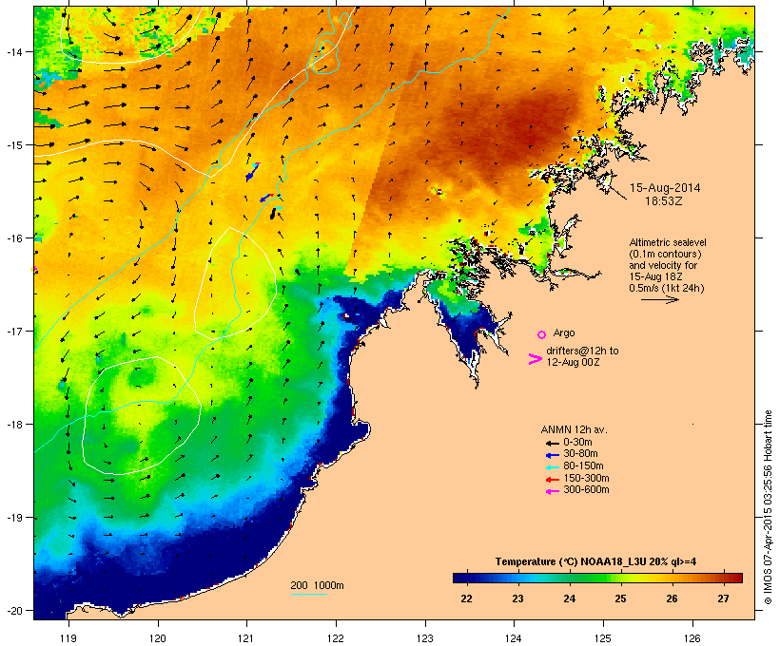Click the '0.5m/s (1kt 24h)' label
The width and height of the screenshot is (780, 646).
pyautogui.click(x=667, y=288)
